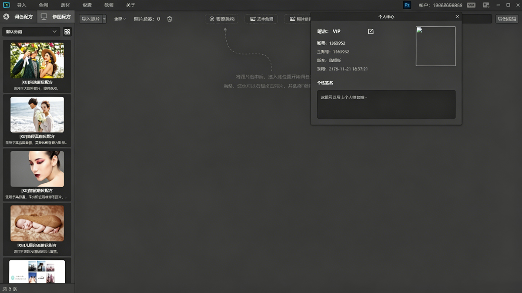
Task: Click the trash icon beside photo count
Action: pos(170,19)
